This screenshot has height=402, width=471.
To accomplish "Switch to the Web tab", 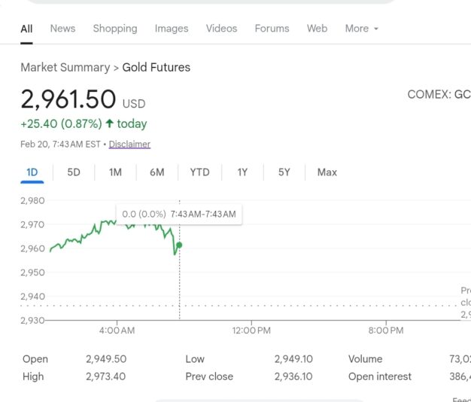I will pos(317,29).
